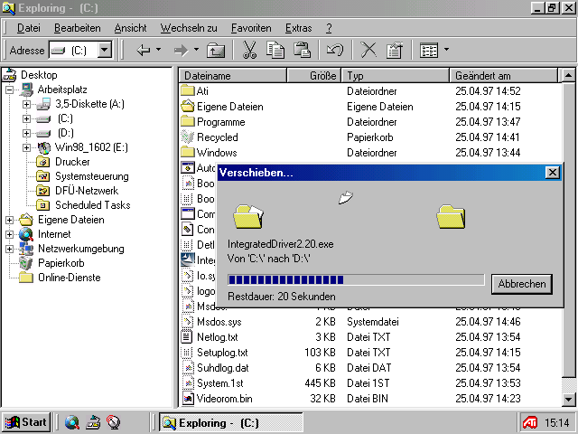Sort by the Größe column header
The image size is (578, 434).
coord(313,76)
